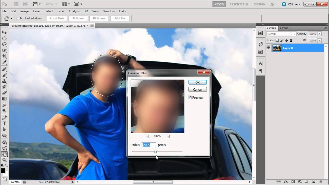Select the Layer 0 thumbnail
329x185 pixels.
point(277,48)
